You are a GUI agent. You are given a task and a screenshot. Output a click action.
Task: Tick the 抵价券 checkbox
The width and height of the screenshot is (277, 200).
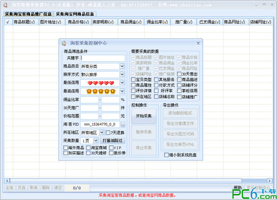click(x=111, y=153)
